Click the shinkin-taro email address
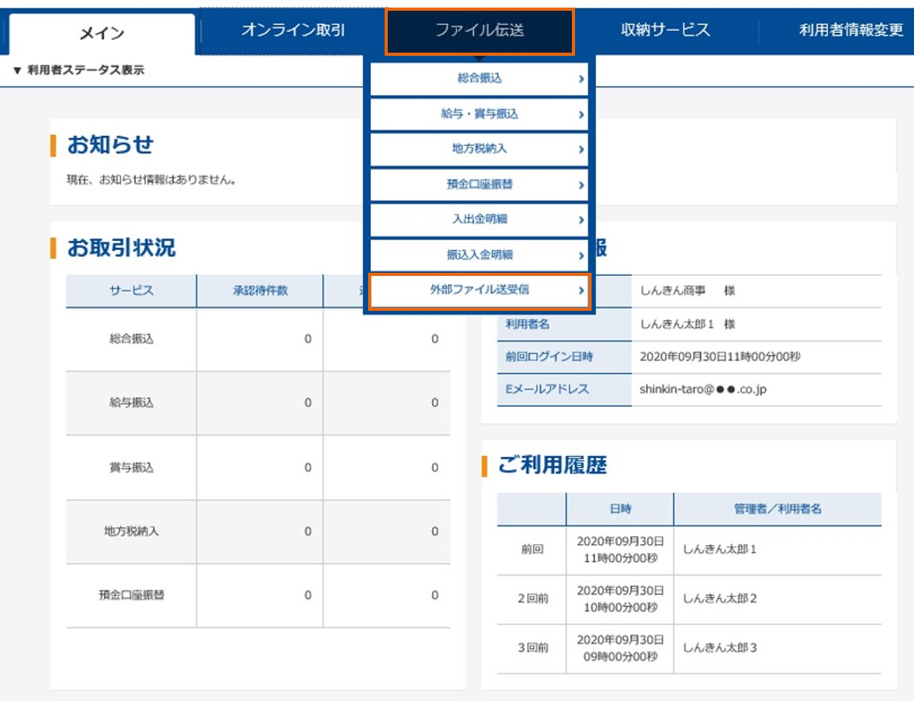This screenshot has width=914, height=701. click(703, 389)
